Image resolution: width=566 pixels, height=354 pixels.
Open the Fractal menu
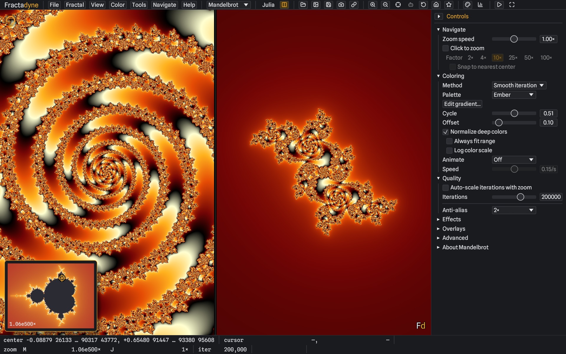(75, 5)
